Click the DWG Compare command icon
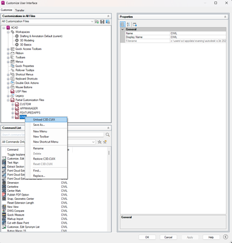The image size is (232, 243). pyautogui.click(x=4, y=211)
